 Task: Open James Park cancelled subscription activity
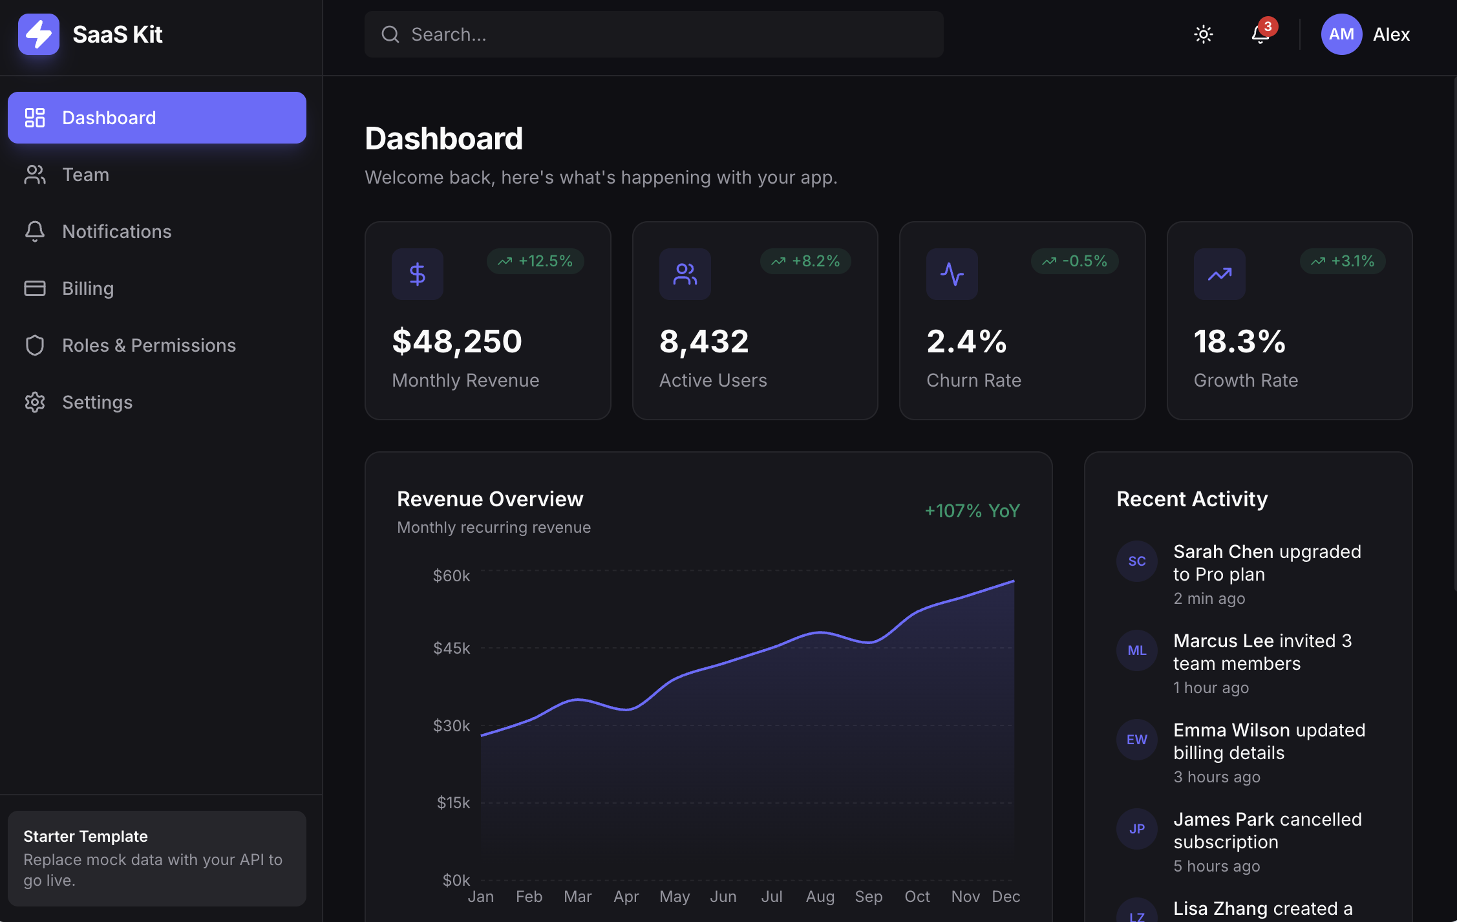(1248, 842)
